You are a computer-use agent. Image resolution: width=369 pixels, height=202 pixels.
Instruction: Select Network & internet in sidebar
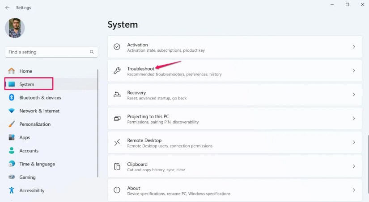coord(39,111)
